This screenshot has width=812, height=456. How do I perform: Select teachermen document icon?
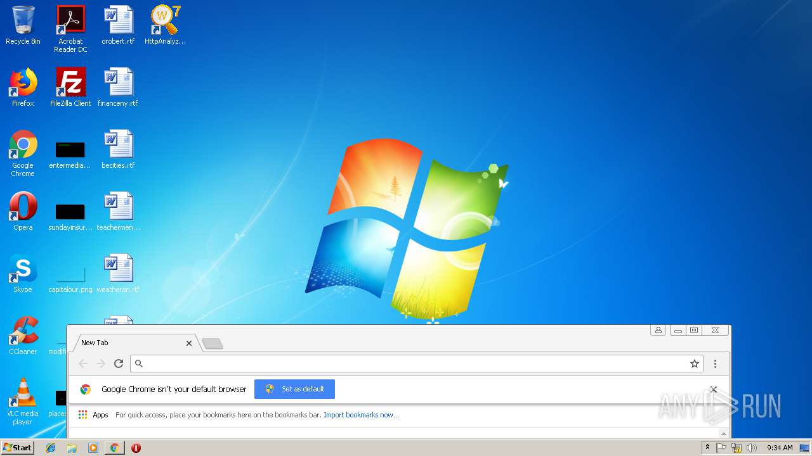point(118,212)
